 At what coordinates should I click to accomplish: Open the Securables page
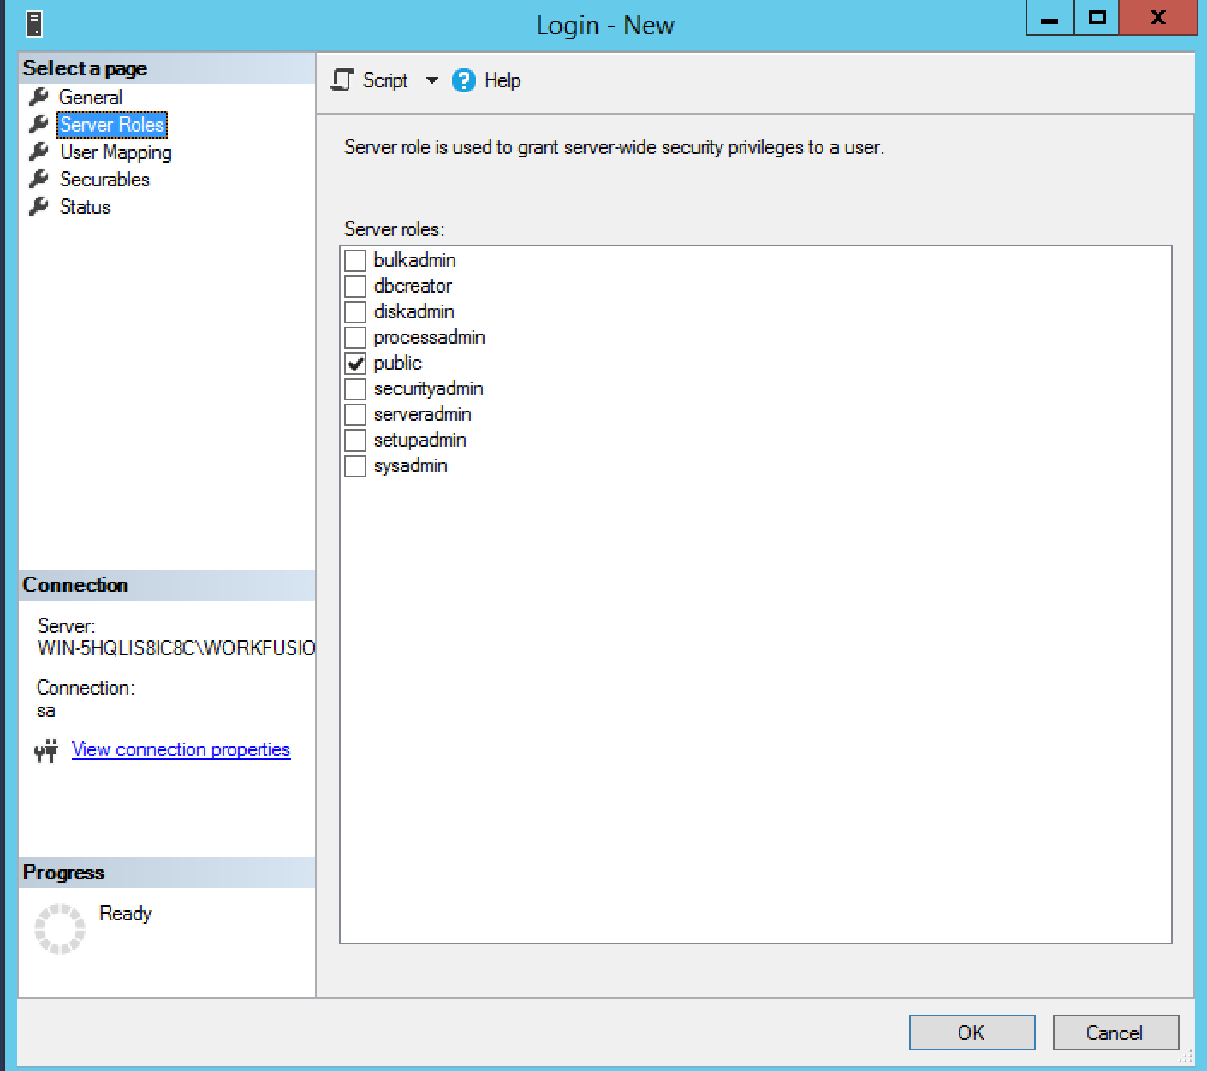(104, 180)
